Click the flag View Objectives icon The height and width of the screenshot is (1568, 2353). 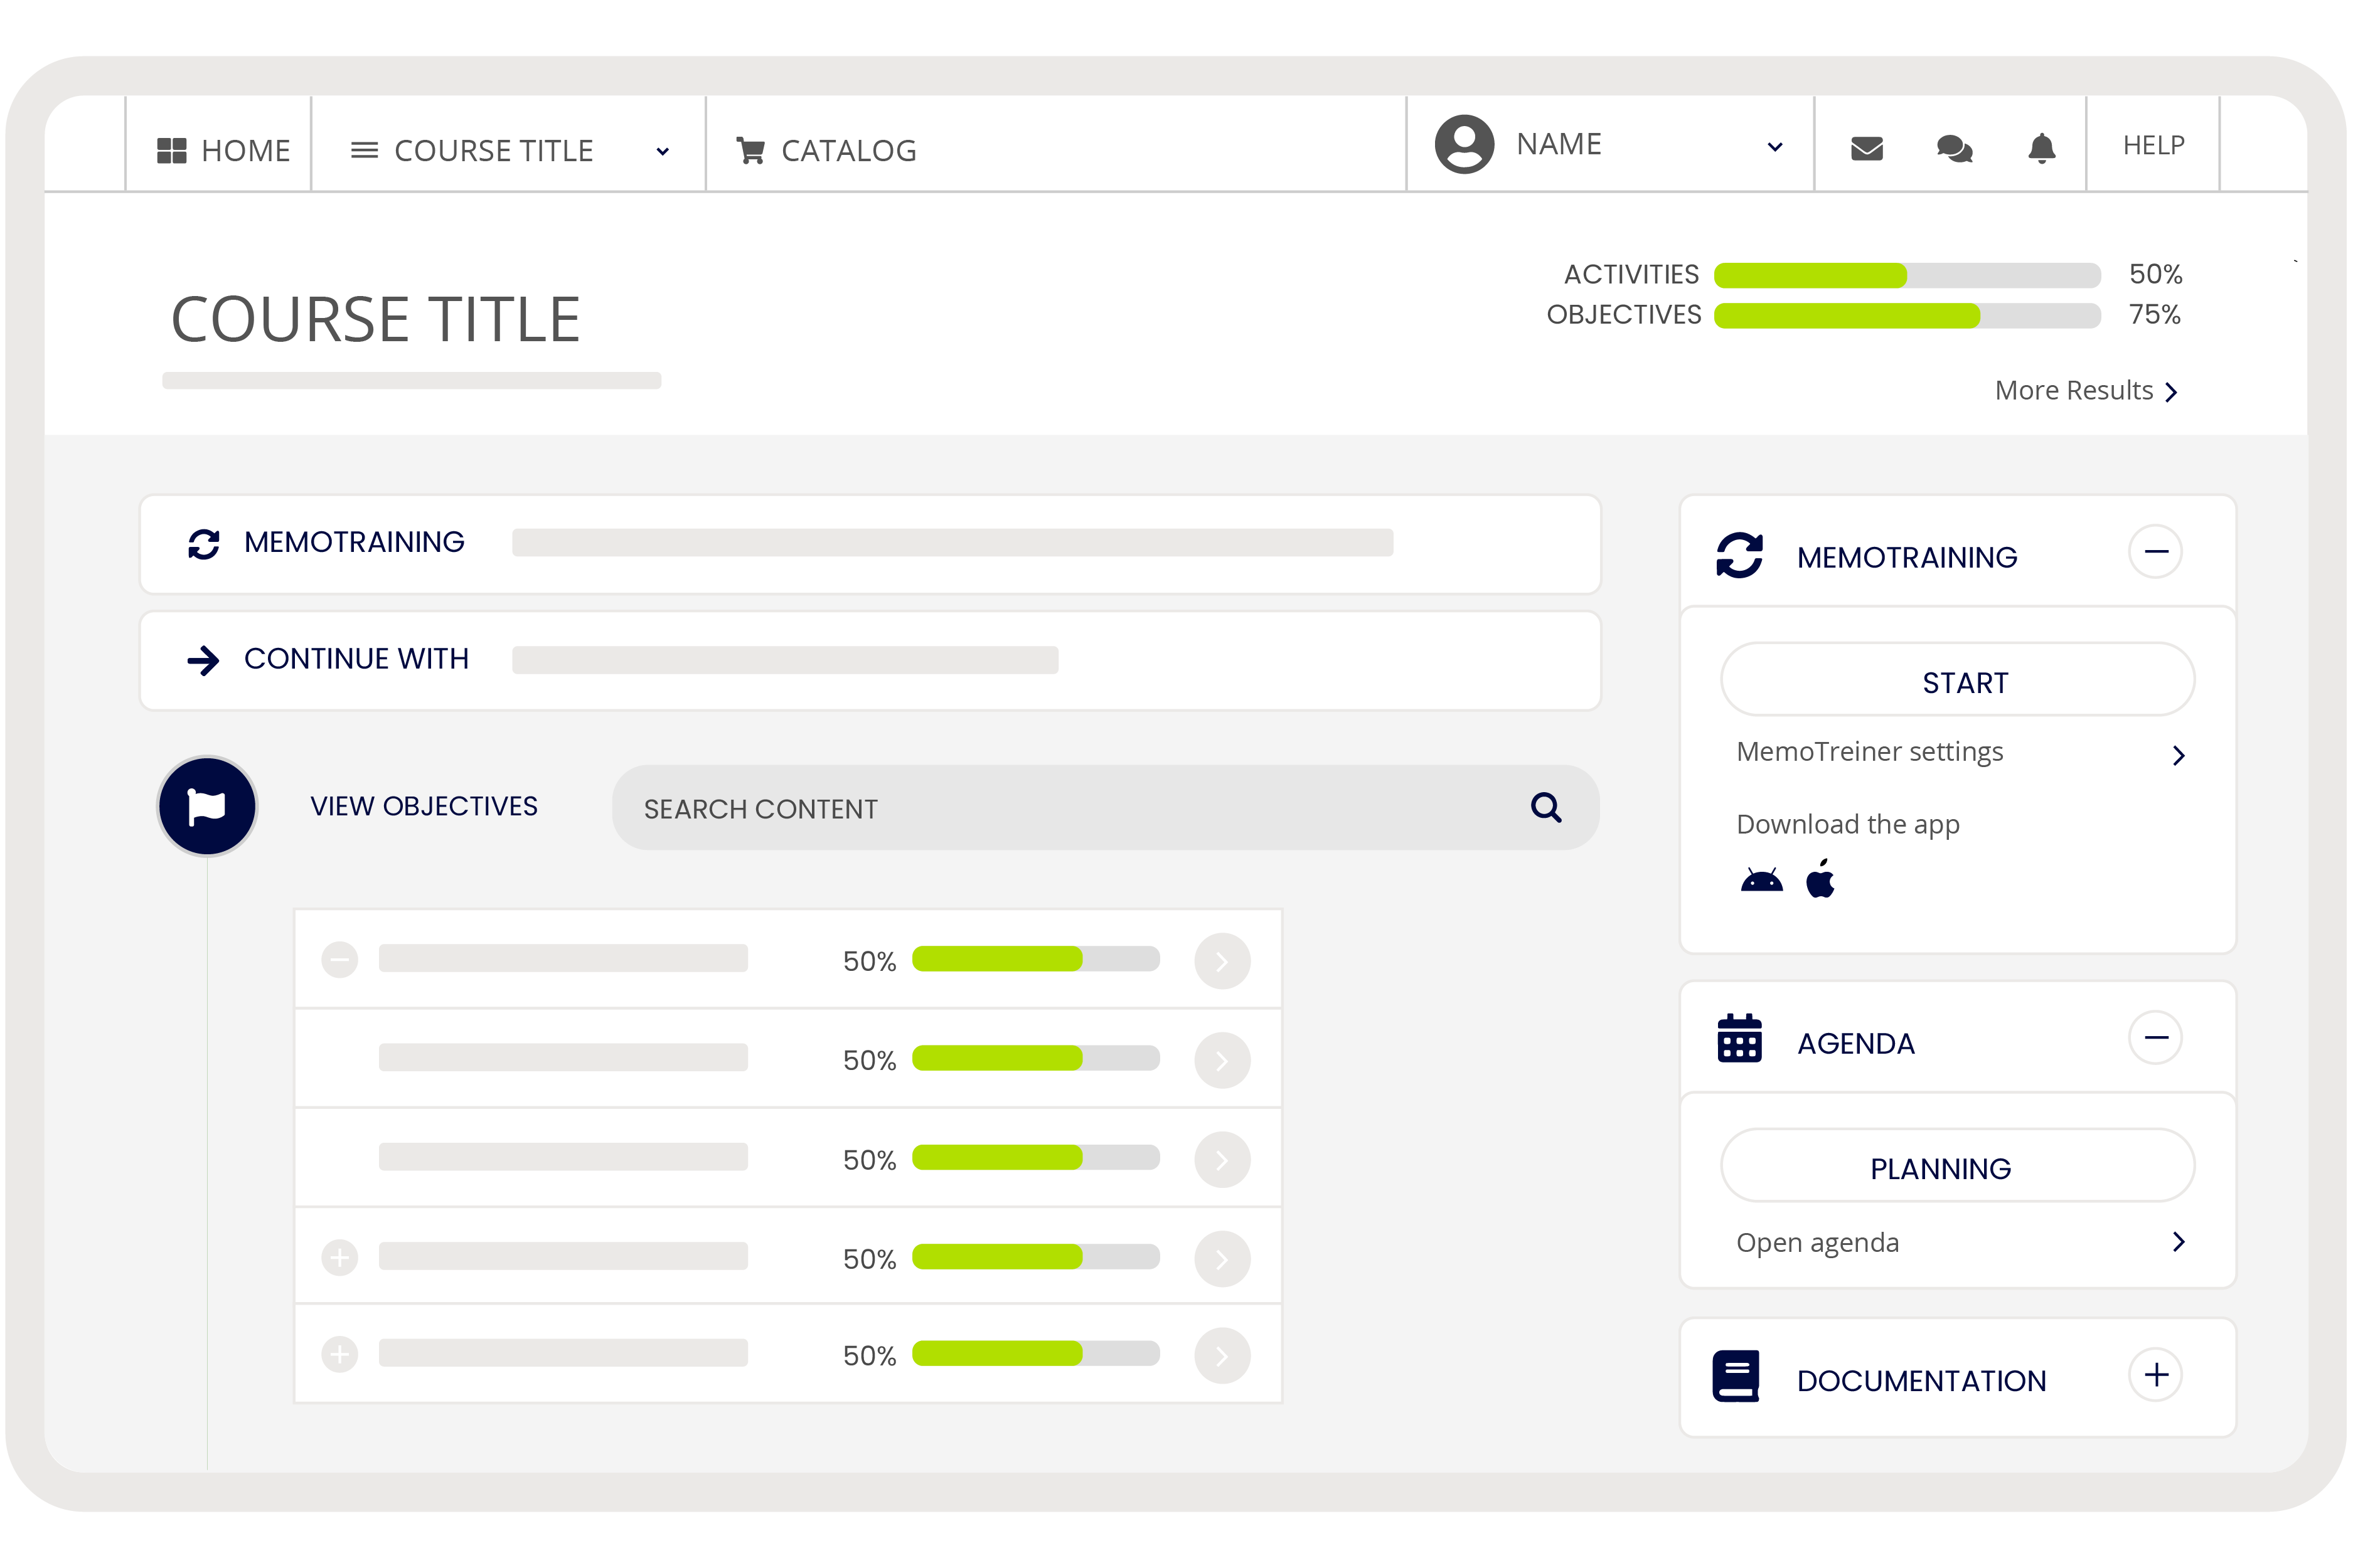point(207,806)
